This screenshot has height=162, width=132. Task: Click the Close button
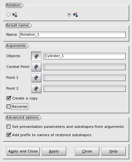click(x=87, y=151)
